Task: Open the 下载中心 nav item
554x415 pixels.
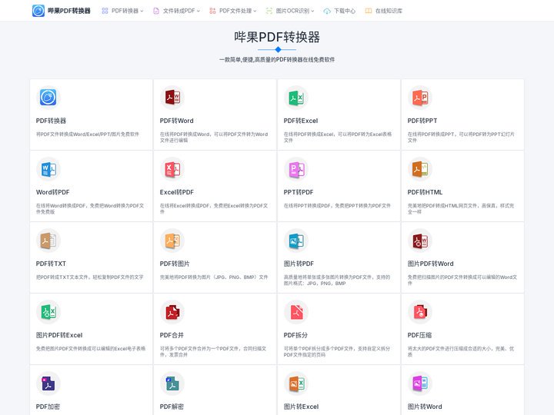Action: tap(339, 11)
